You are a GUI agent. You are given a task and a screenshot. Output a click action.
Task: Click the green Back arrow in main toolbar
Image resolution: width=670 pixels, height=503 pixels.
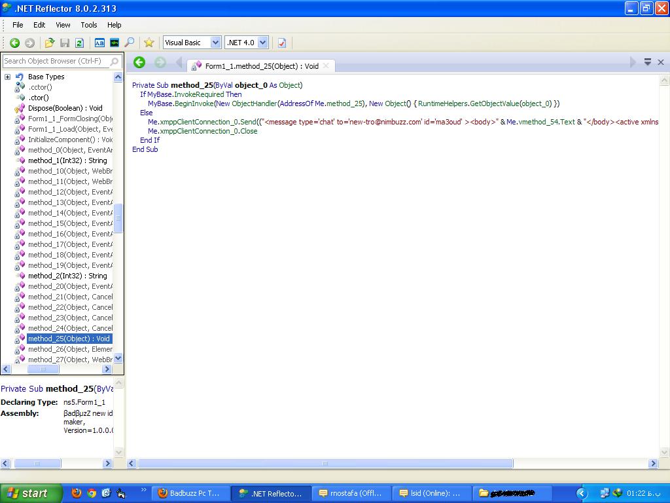(x=14, y=43)
